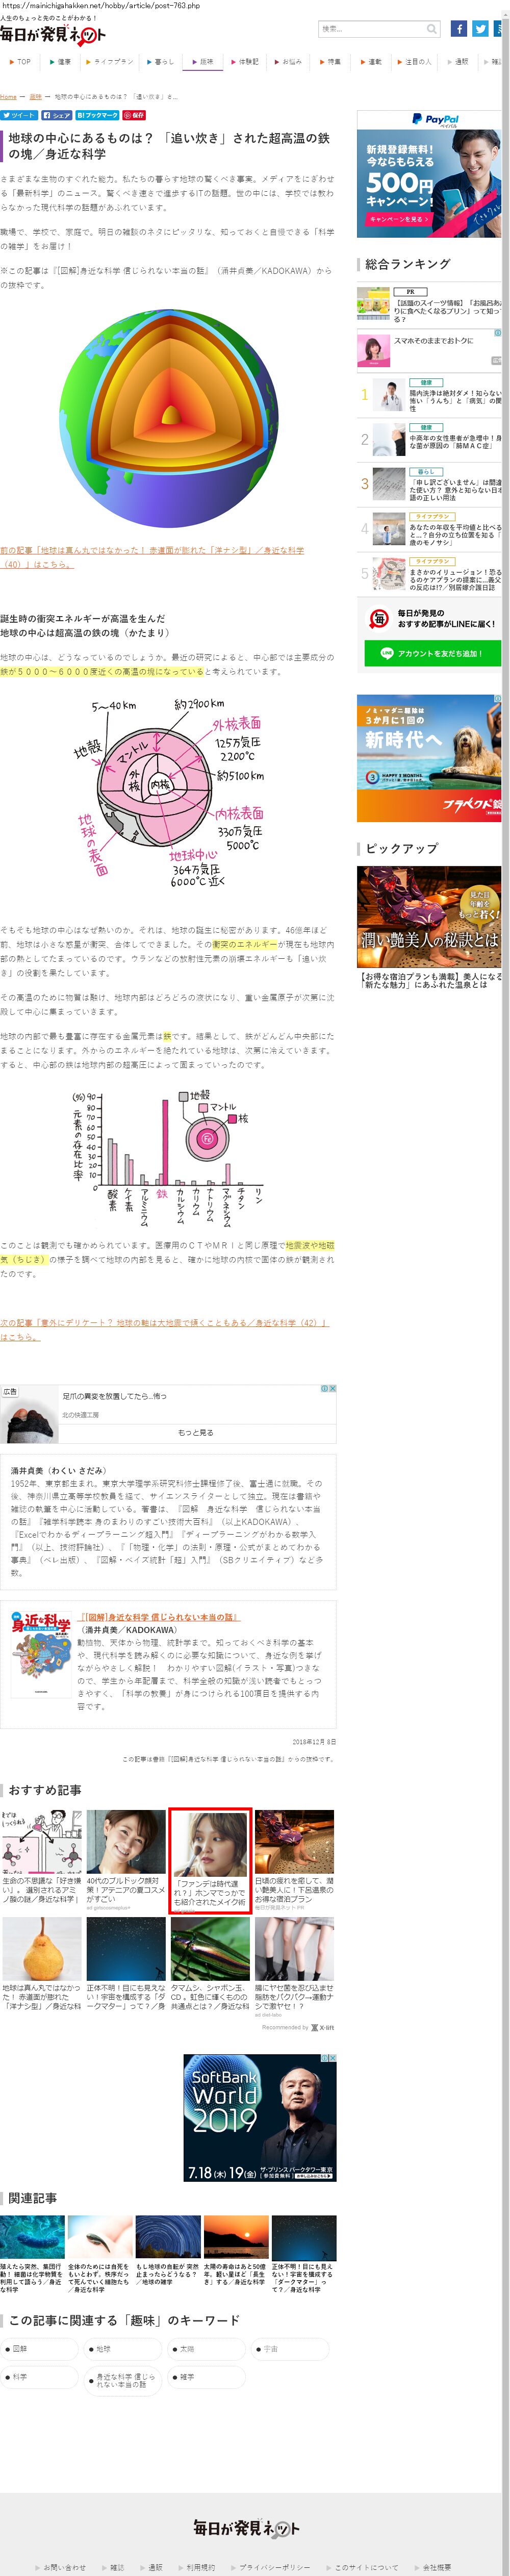The width and height of the screenshot is (510, 2576).
Task: Open recommended article 40代のブルドック顔対策
Action: pos(126,1859)
